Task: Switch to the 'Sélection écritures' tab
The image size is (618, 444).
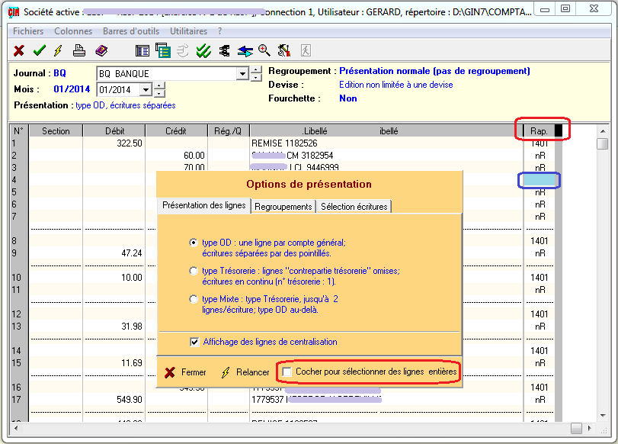Action: click(x=354, y=207)
